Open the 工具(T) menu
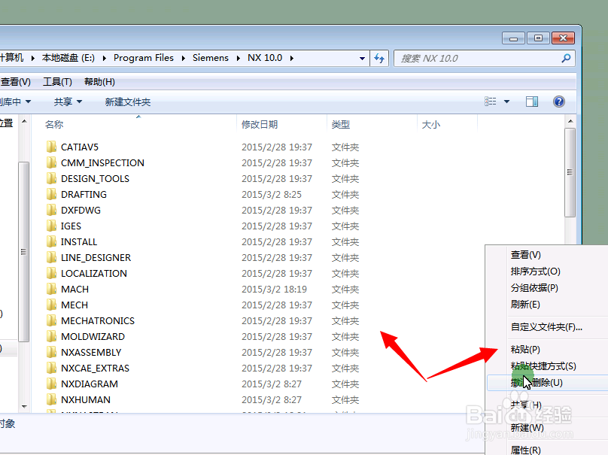608x455 pixels. [57, 82]
